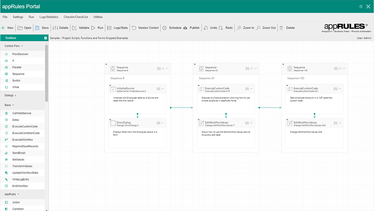Minimize the Sequence-103 node

tap(344, 68)
